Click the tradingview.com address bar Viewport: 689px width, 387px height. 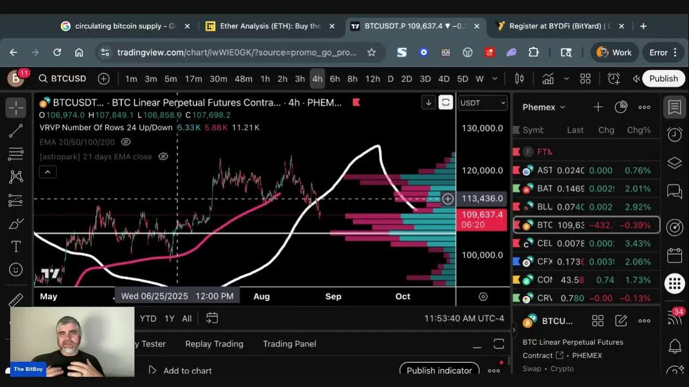click(x=237, y=52)
